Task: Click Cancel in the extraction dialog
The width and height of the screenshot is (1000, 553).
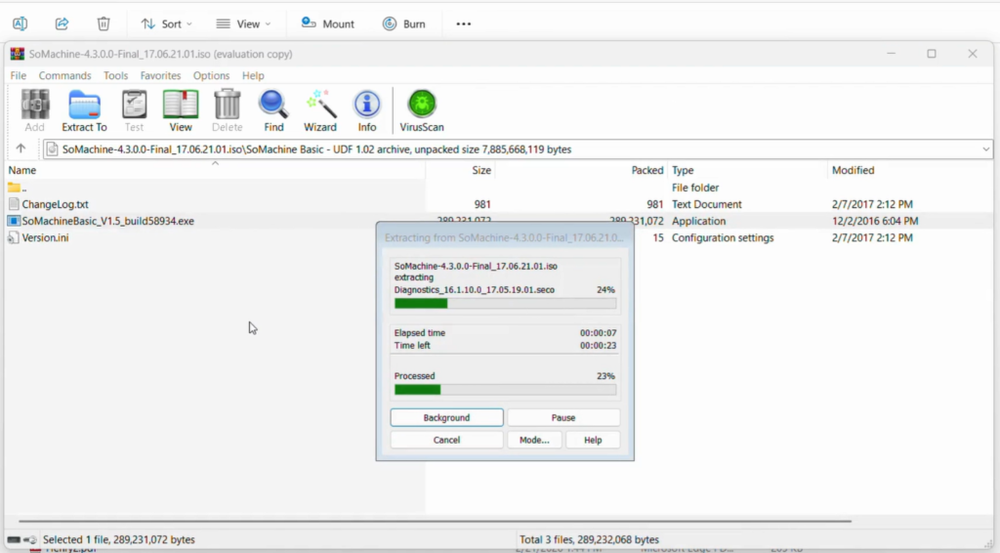Action: (446, 440)
